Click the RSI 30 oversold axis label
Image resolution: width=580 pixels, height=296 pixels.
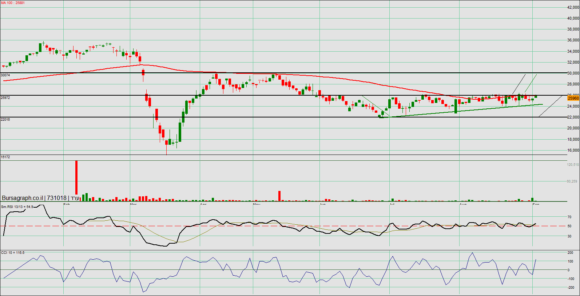(x=569, y=236)
